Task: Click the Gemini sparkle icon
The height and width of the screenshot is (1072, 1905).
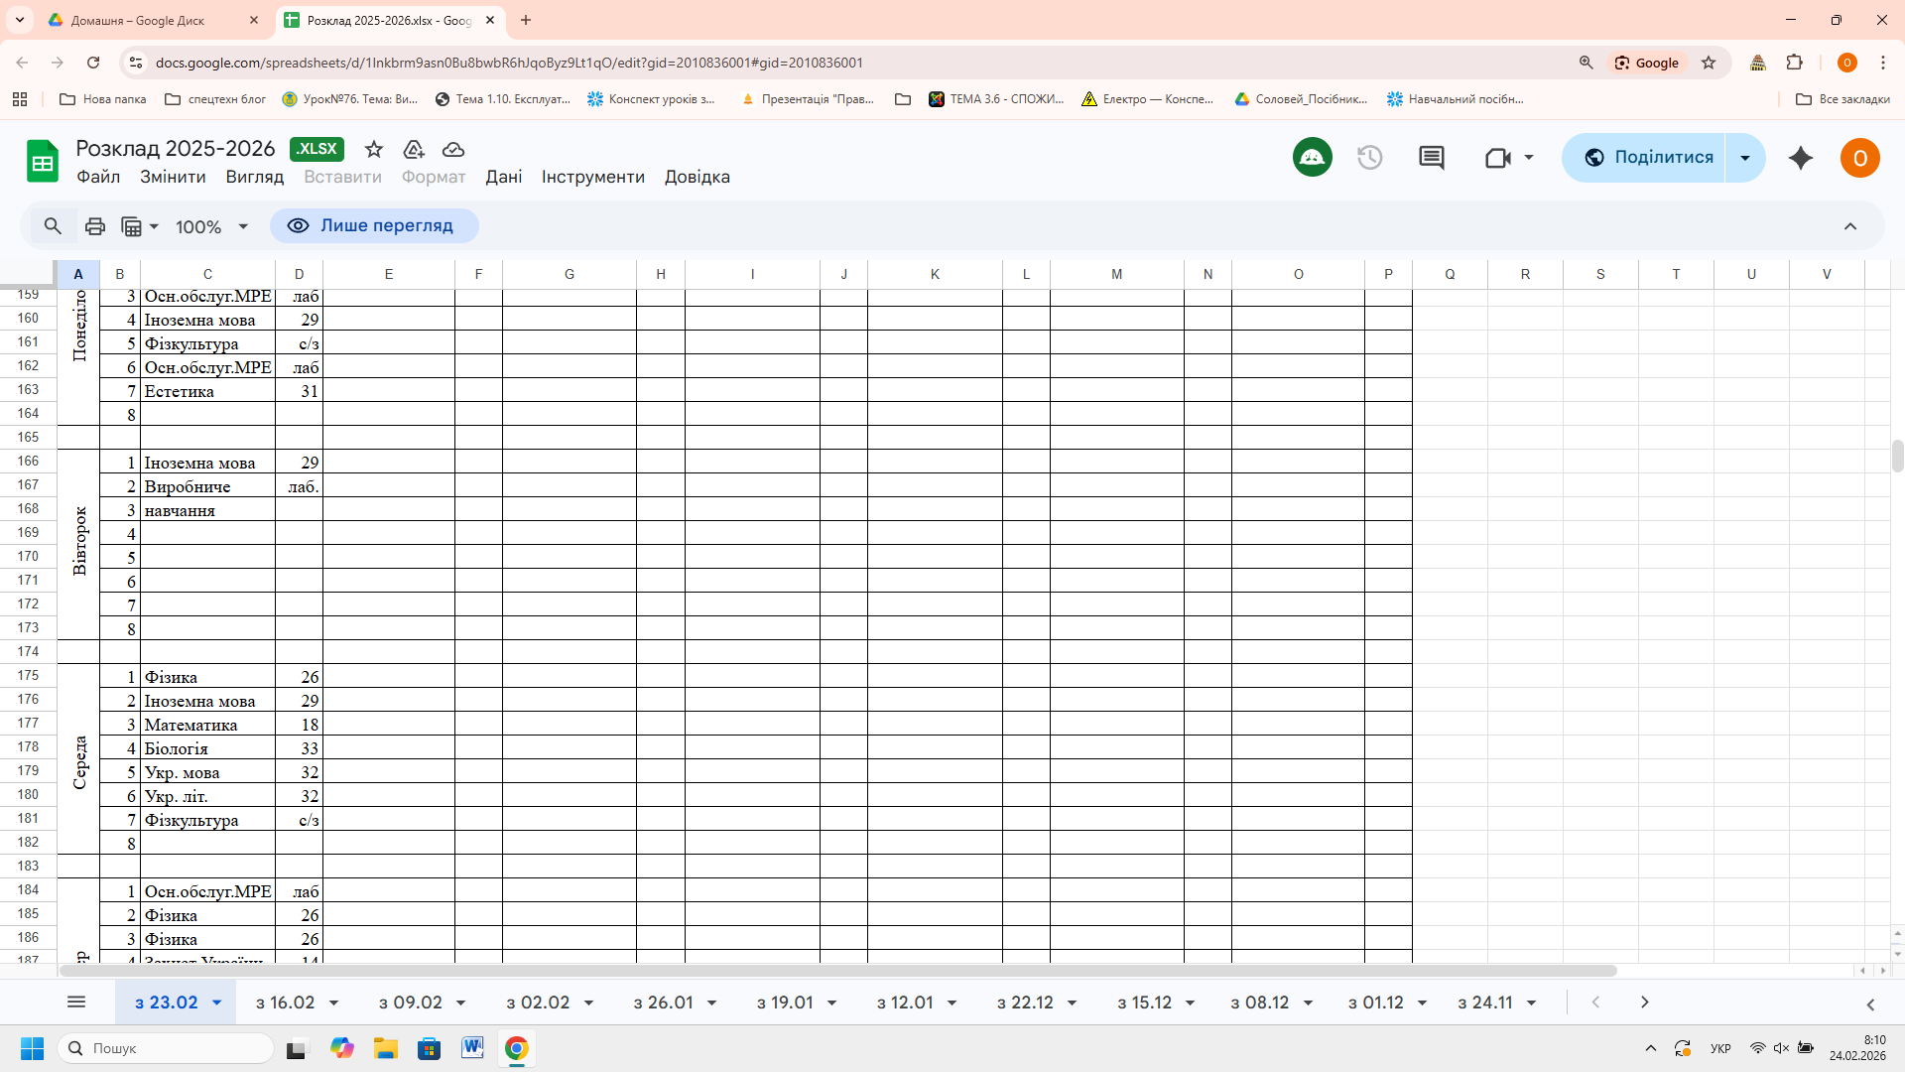Action: point(1800,158)
